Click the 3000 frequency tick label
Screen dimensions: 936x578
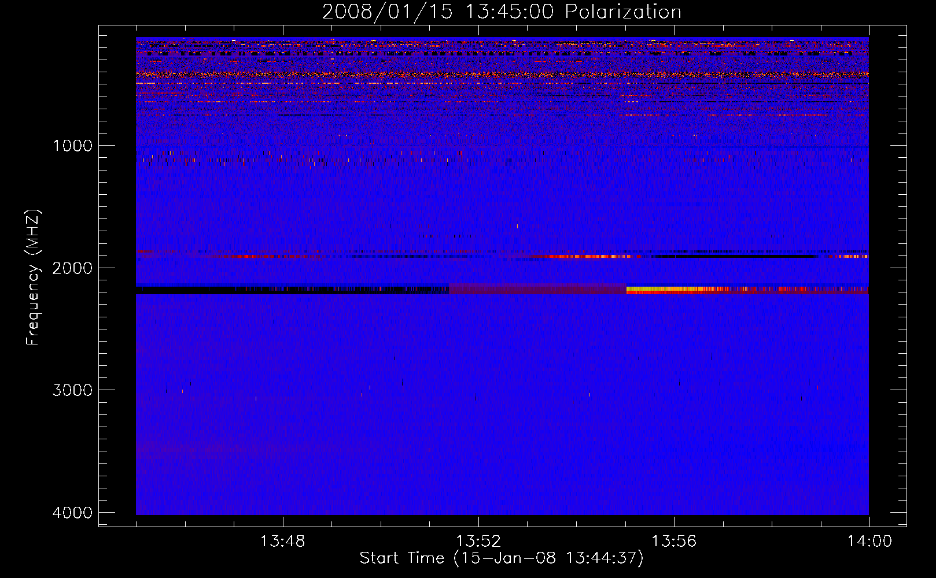[72, 390]
